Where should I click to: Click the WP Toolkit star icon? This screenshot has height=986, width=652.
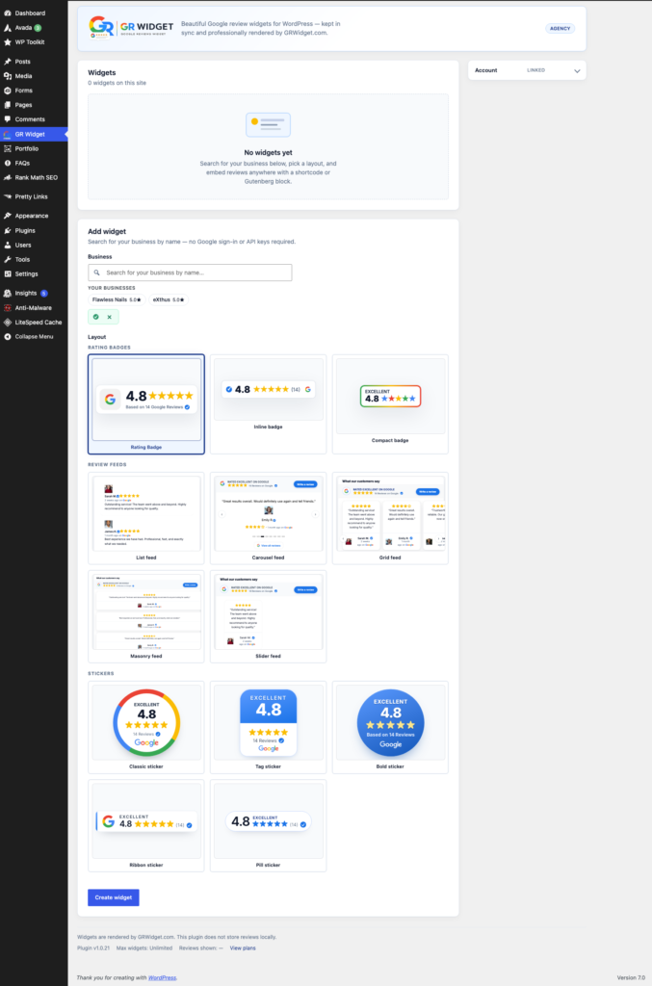coord(8,42)
